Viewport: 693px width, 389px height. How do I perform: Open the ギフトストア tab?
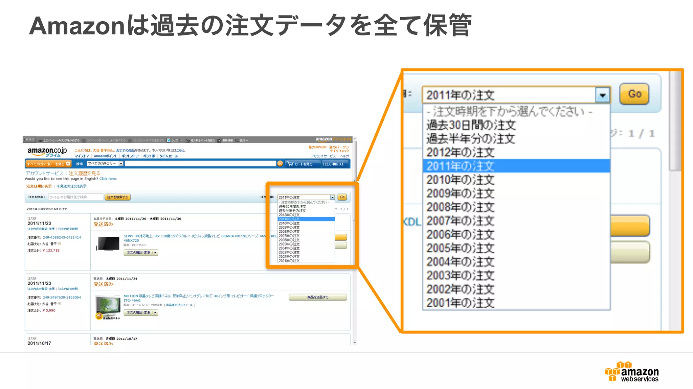[130, 156]
